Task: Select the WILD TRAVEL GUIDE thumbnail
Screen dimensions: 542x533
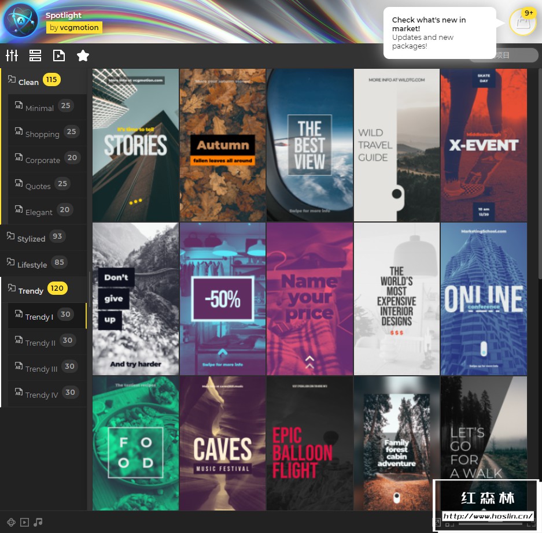Action: (x=397, y=145)
